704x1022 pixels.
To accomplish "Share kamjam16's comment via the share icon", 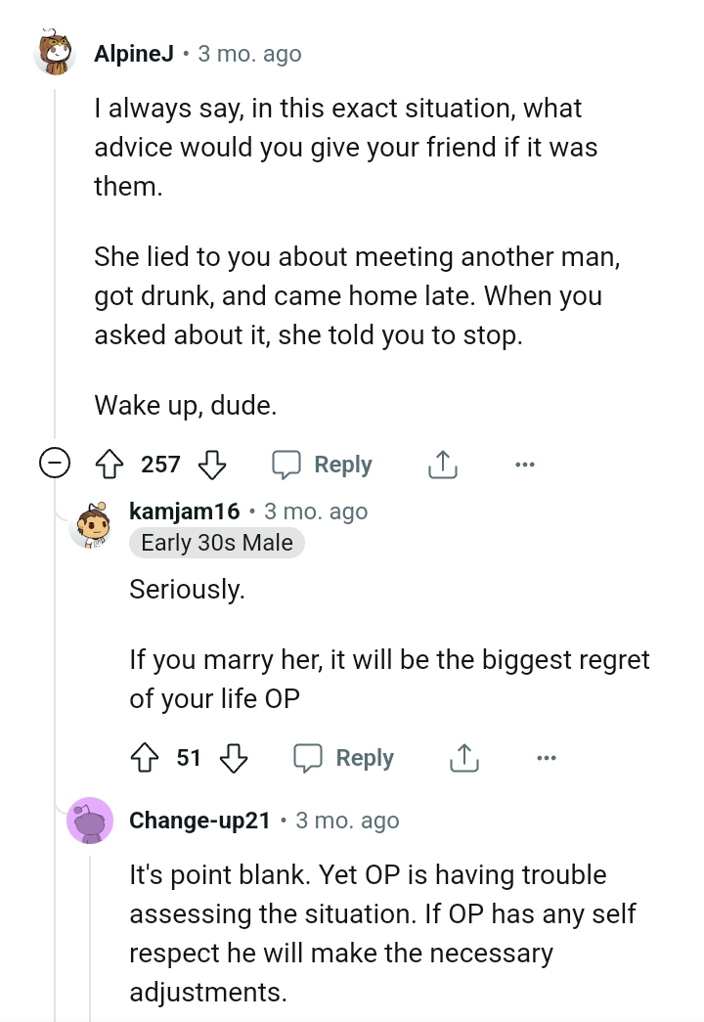I will 464,758.
